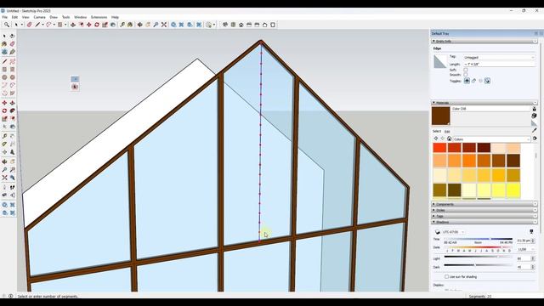Toggle the Hide eye button in Entity Info
This screenshot has height=306, width=544.
pos(467,81)
